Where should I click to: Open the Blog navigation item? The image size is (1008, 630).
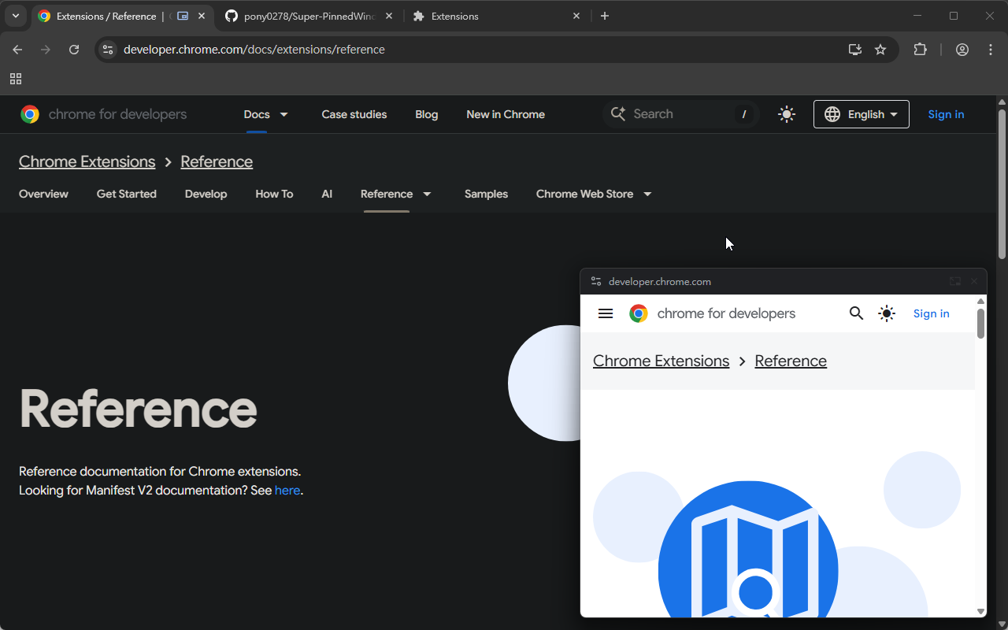tap(427, 114)
